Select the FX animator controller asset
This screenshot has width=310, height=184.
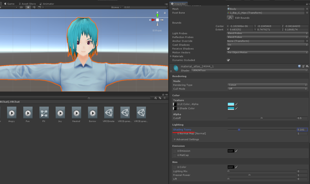[44, 113]
